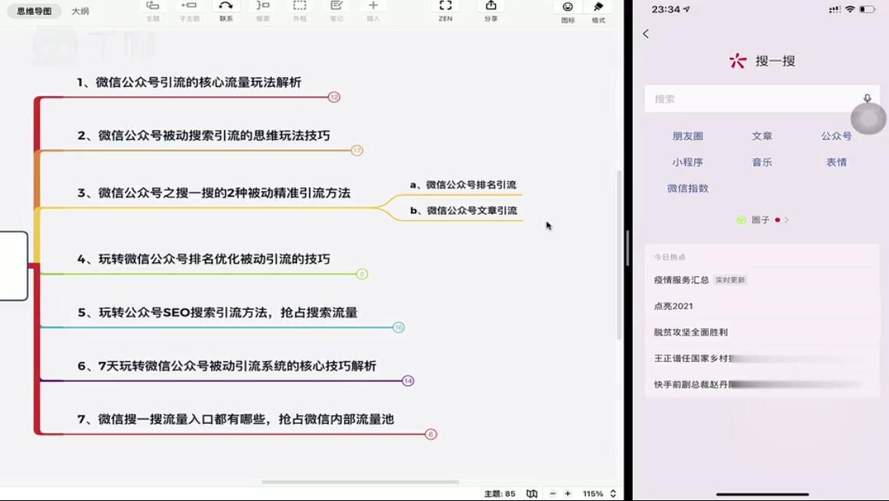Filter search by 音乐

pos(762,162)
